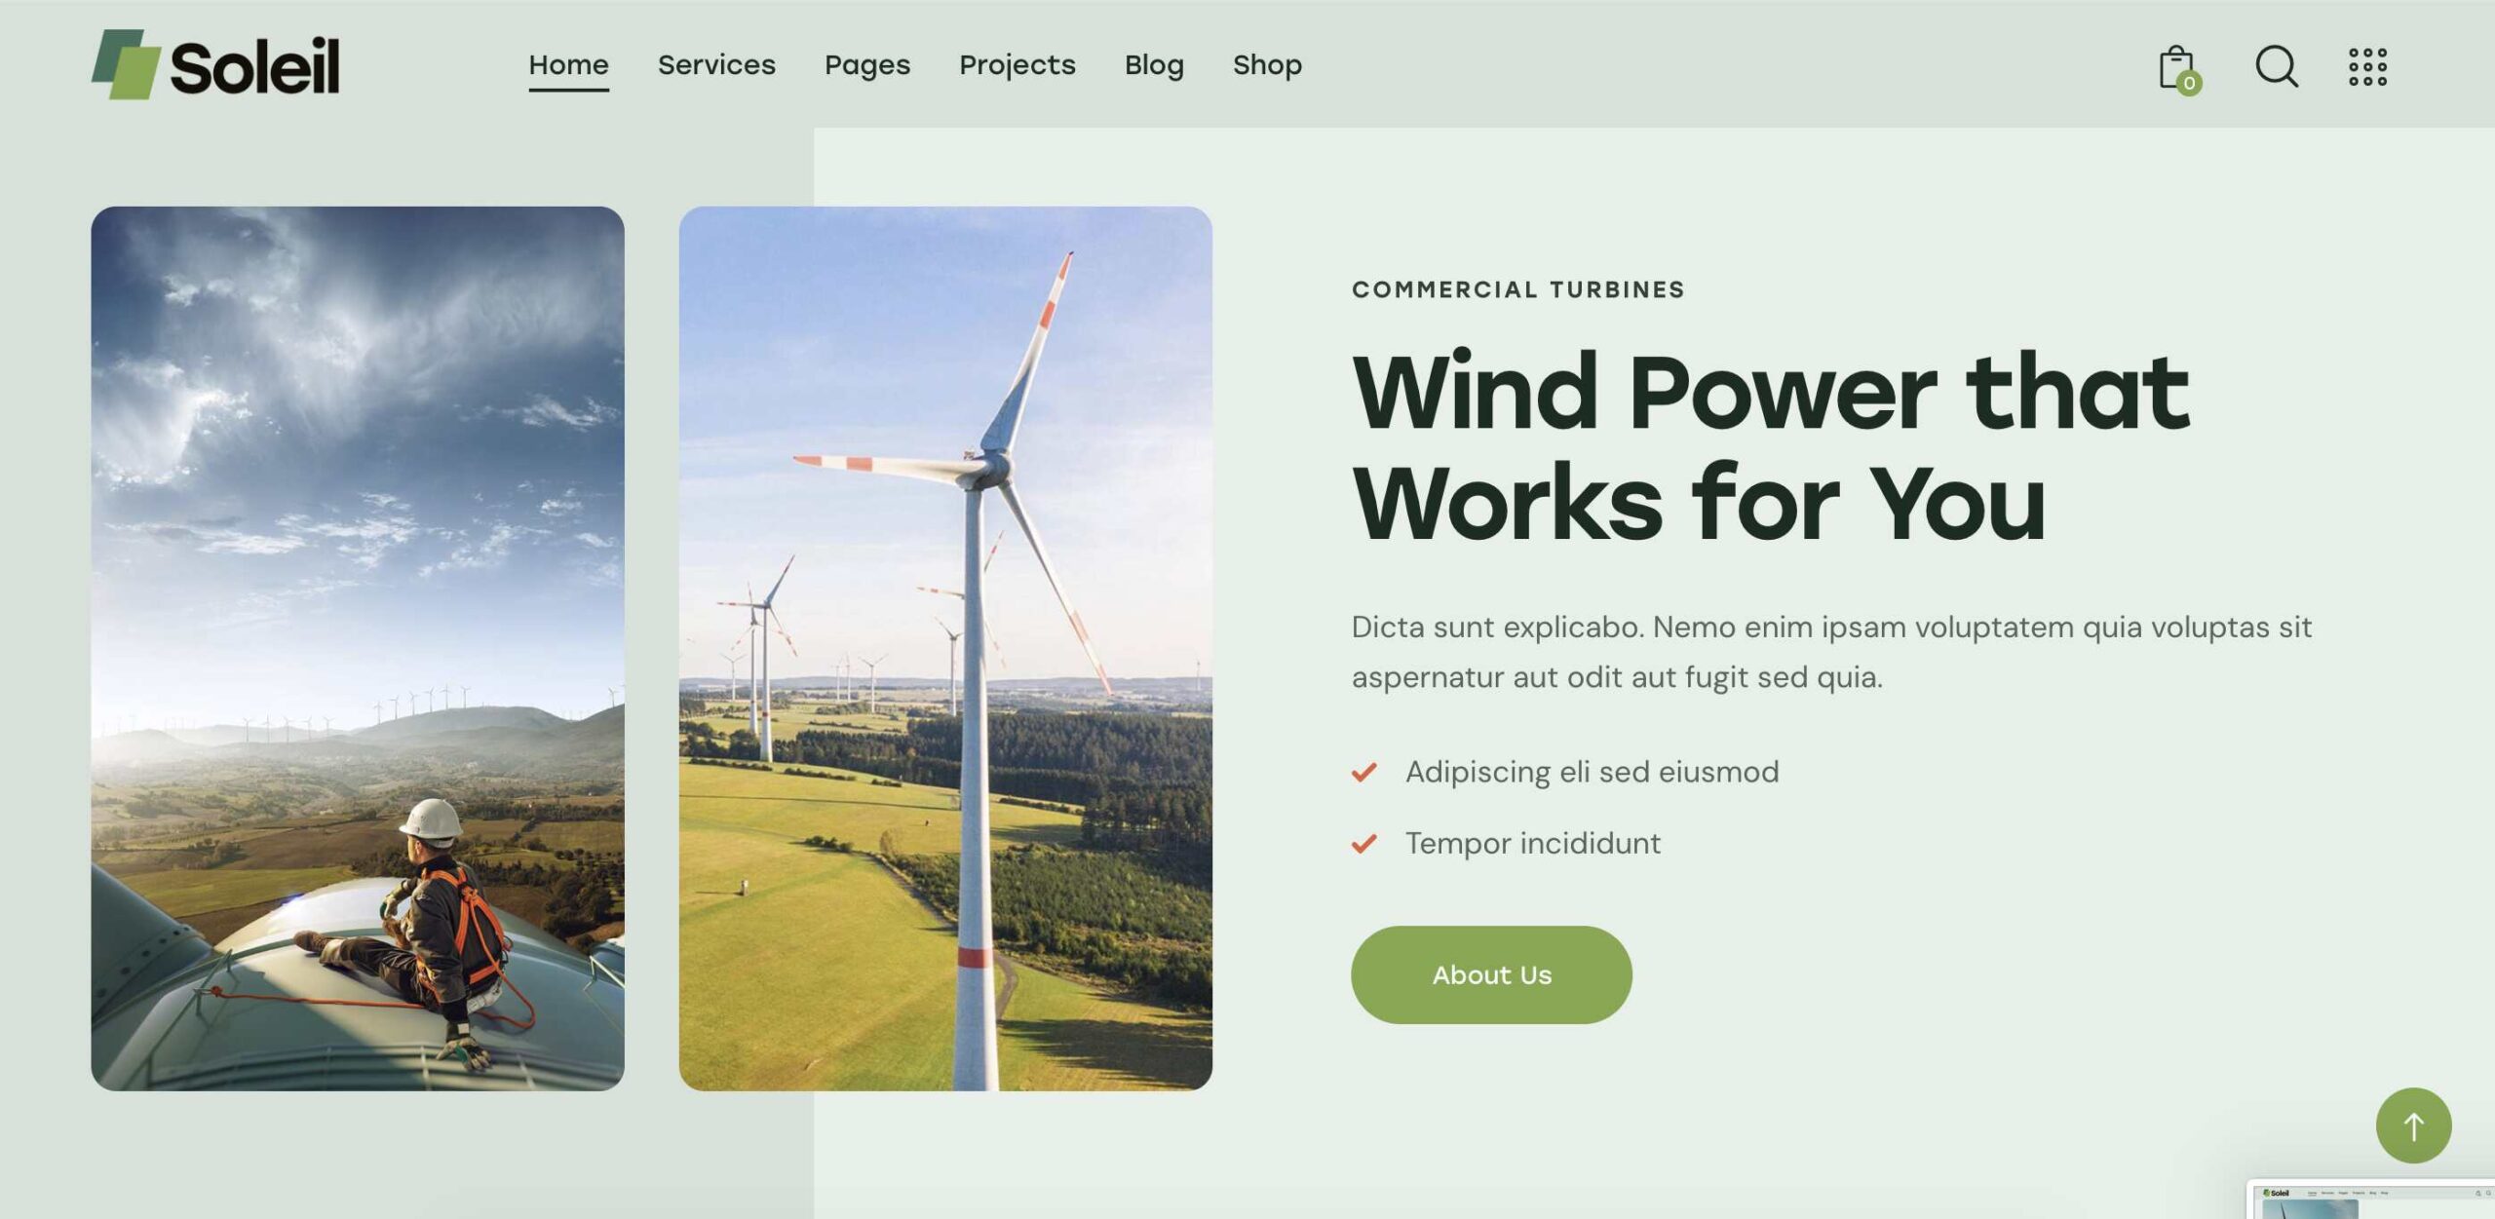Click the Wind Power that Works heading

(x=1771, y=447)
